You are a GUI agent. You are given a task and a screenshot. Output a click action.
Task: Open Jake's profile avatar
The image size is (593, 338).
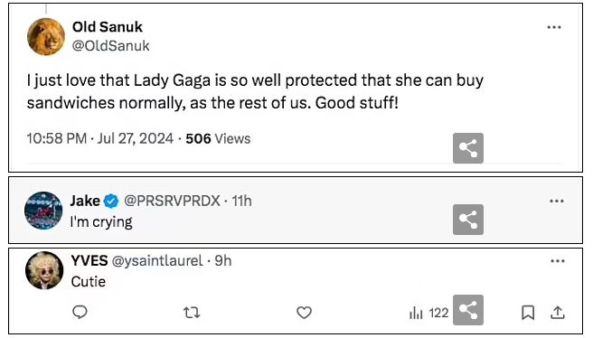click(x=43, y=211)
